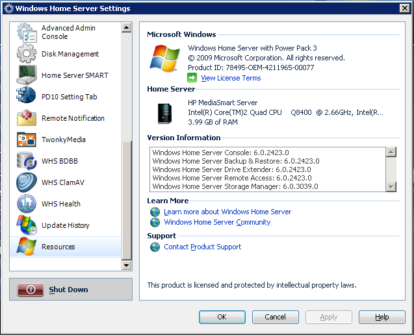
Task: Click the settings list scroll down arrow
Action: [x=127, y=266]
